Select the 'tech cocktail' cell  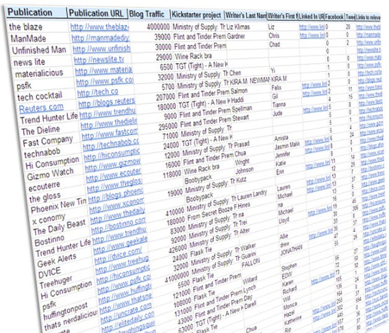[x=40, y=96]
